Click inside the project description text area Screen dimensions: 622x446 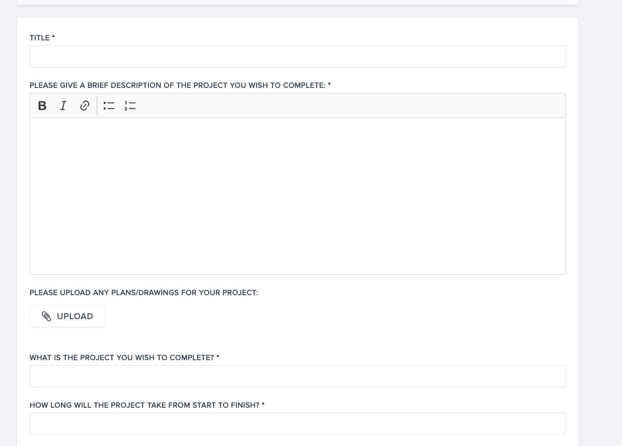click(x=297, y=196)
